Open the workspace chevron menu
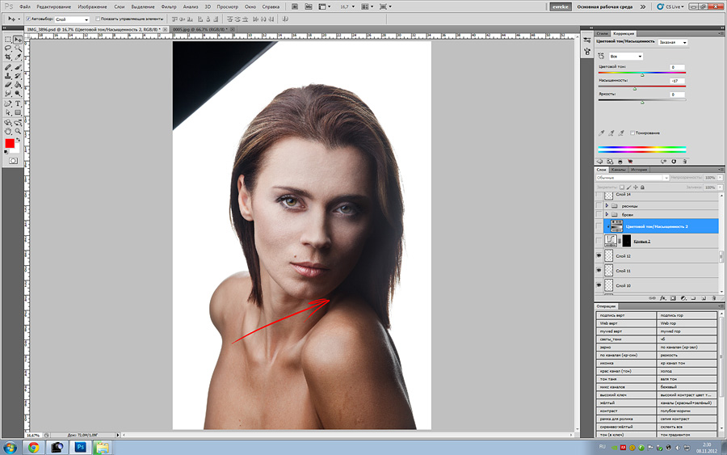The image size is (727, 455). pyautogui.click(x=643, y=7)
